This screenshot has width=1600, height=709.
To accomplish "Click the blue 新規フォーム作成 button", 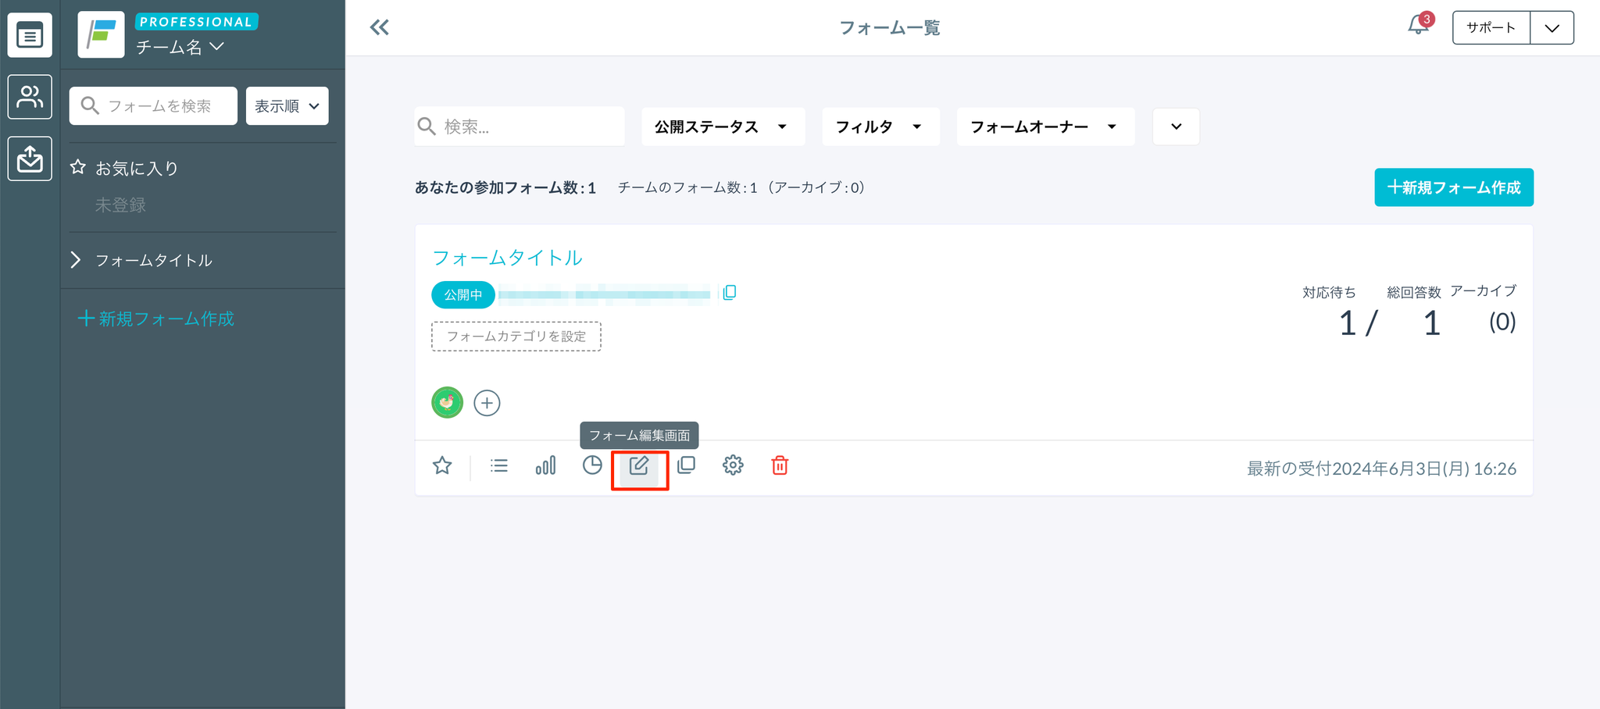I will click(1454, 187).
